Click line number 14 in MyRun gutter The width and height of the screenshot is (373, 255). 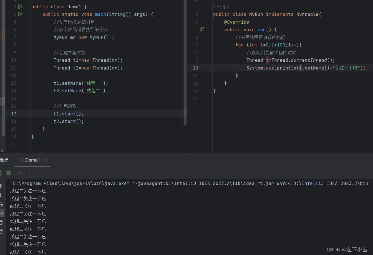coord(195,98)
